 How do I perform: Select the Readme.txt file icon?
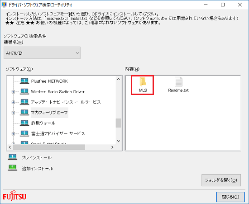(178, 81)
